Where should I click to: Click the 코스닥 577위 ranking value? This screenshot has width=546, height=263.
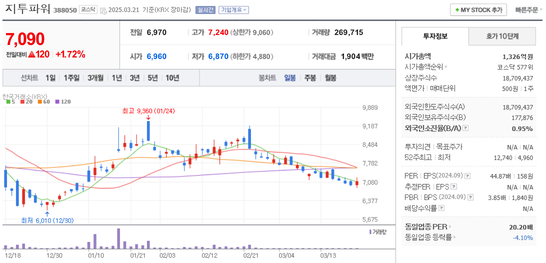[515, 67]
